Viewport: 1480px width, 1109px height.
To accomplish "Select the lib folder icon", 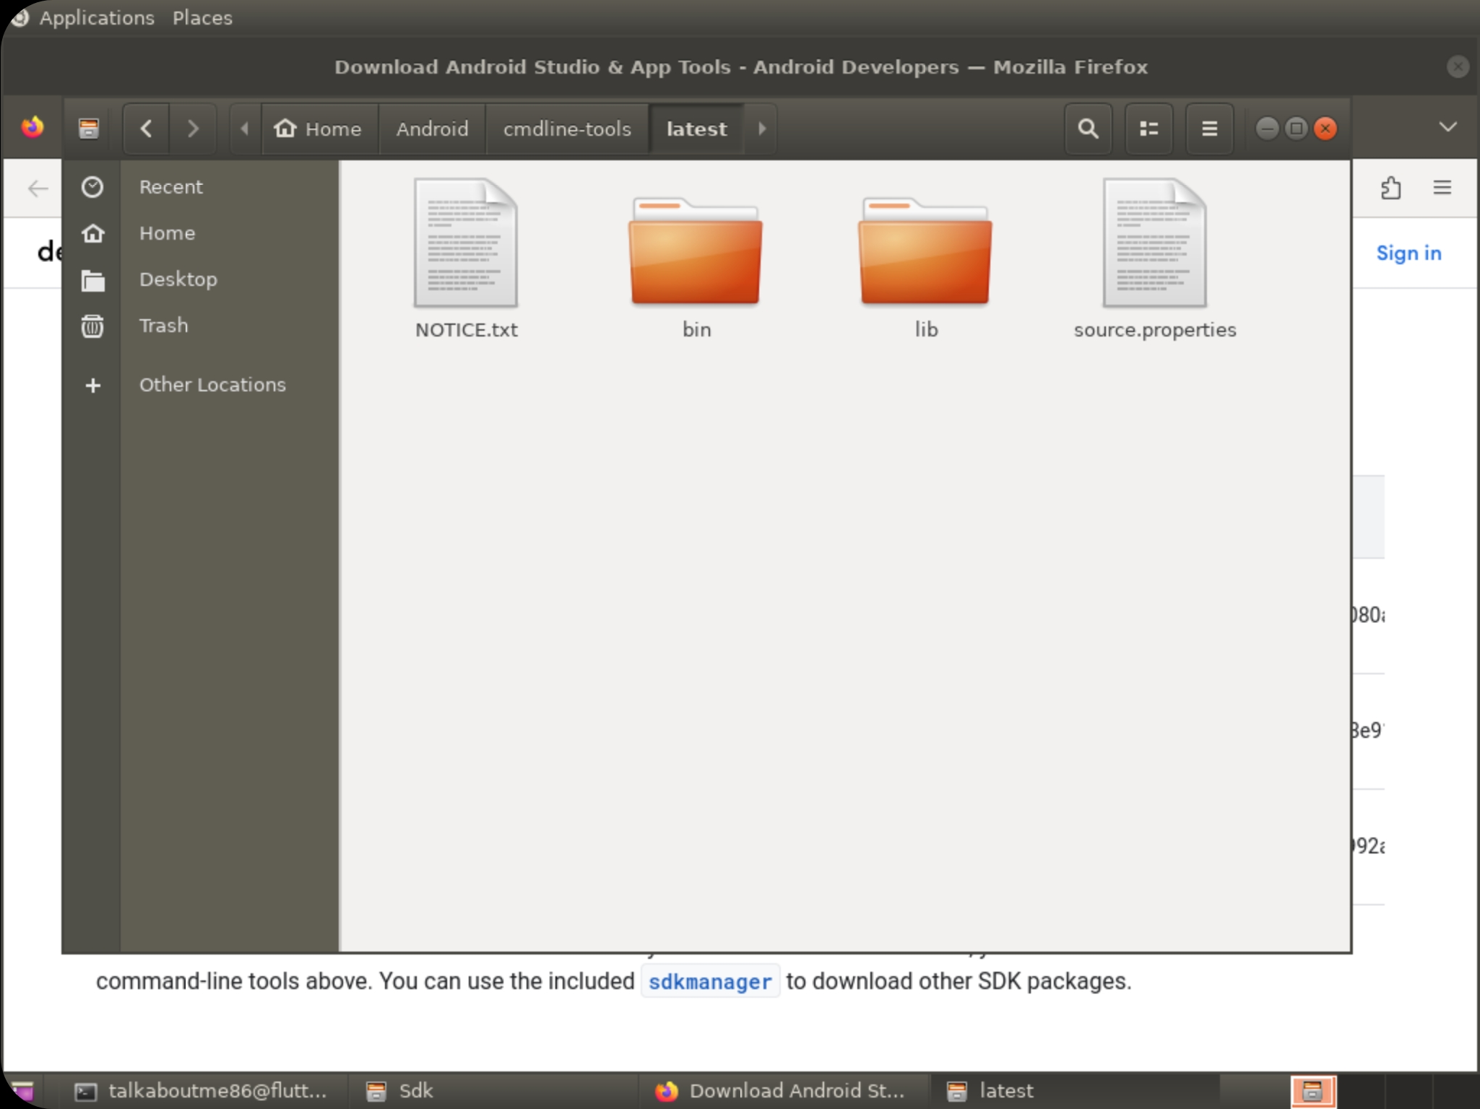I will 925,253.
